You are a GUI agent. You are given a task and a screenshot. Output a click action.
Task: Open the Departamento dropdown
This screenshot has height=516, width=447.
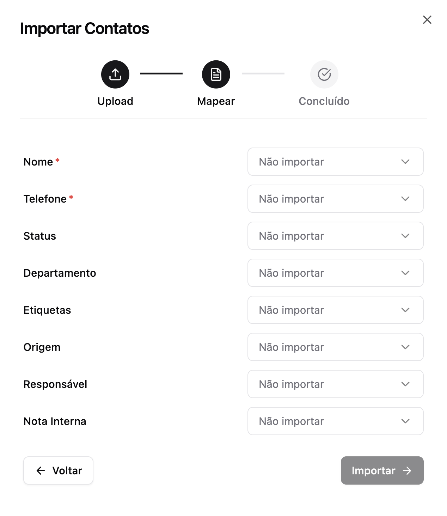click(x=335, y=273)
